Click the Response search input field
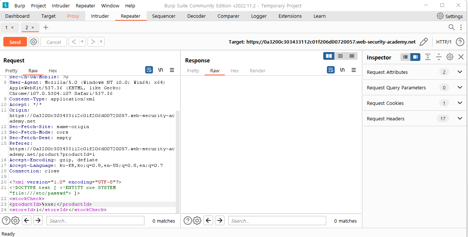 coord(277,221)
